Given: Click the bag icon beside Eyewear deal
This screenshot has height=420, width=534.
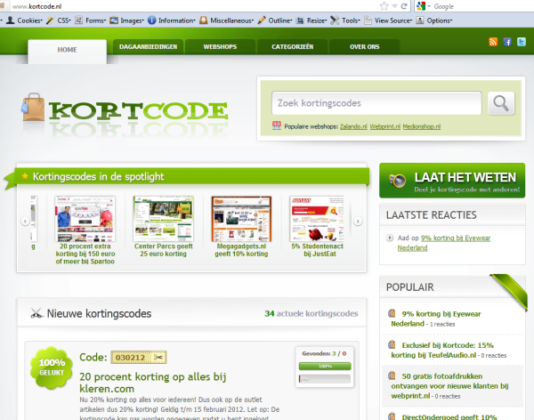Looking at the screenshot, I should pos(392,313).
